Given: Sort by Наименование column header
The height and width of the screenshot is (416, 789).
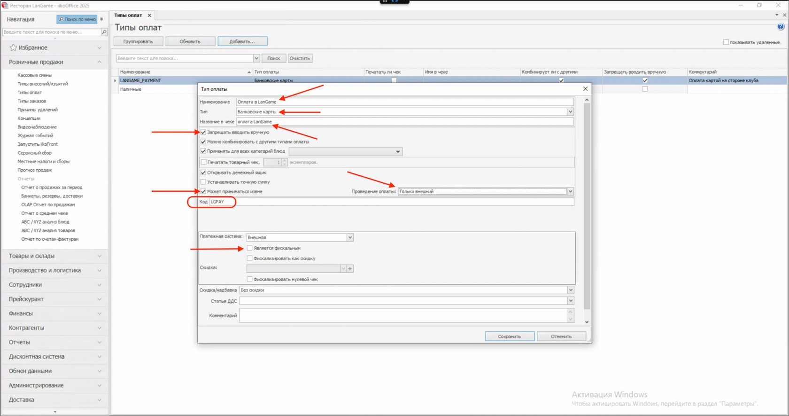Looking at the screenshot, I should [186, 72].
